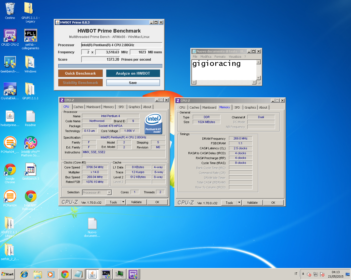Select the Geekbench-... installer desktop icon
Image resolution: width=351 pixels, height=280 pixels.
pyautogui.click(x=10, y=64)
